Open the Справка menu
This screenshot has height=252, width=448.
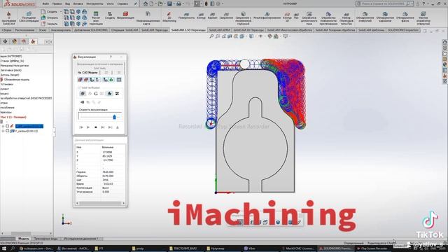122,3
